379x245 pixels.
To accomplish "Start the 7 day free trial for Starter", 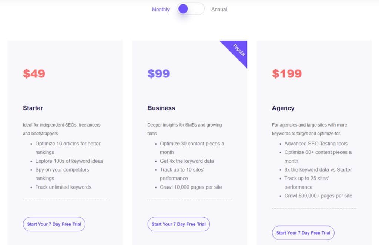I will (x=54, y=224).
